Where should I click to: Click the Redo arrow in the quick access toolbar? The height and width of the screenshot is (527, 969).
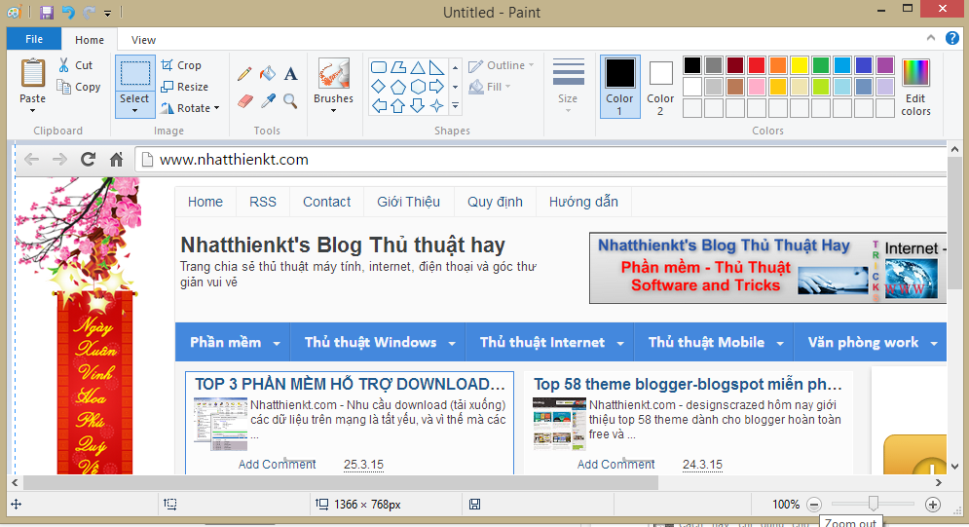pos(89,13)
